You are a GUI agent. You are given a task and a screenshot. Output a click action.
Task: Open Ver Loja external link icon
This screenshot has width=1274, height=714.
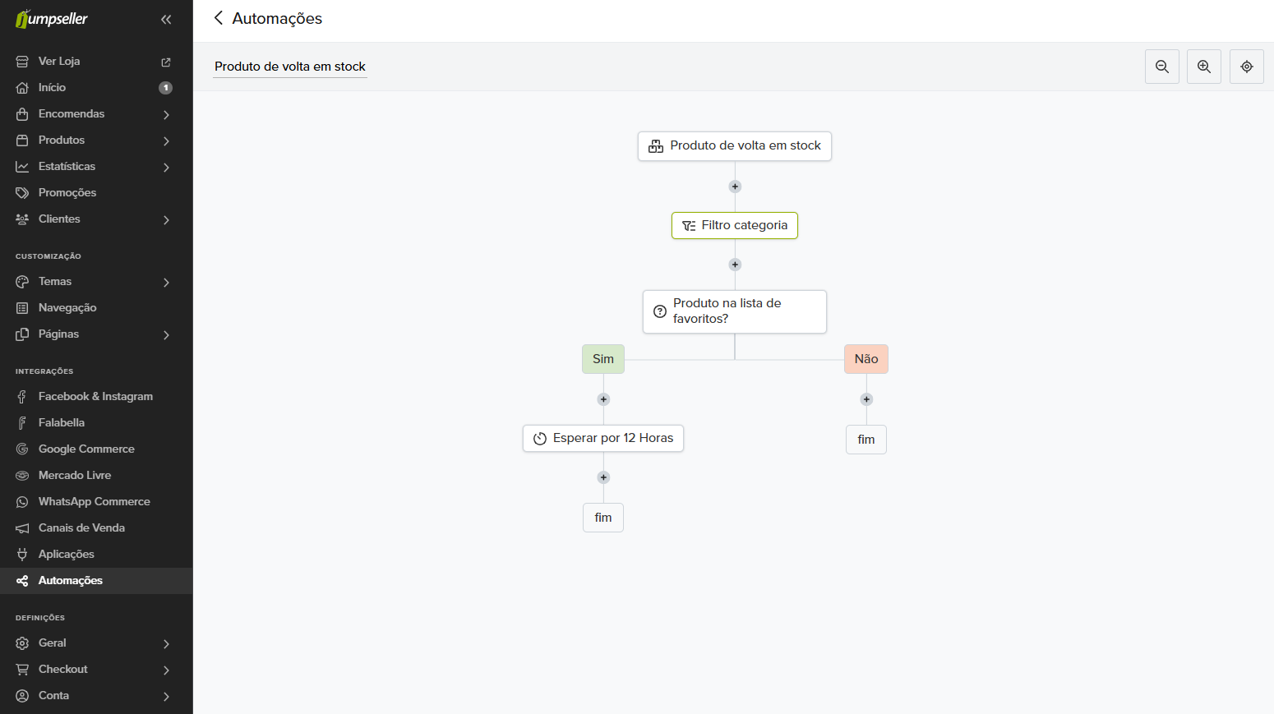(166, 62)
